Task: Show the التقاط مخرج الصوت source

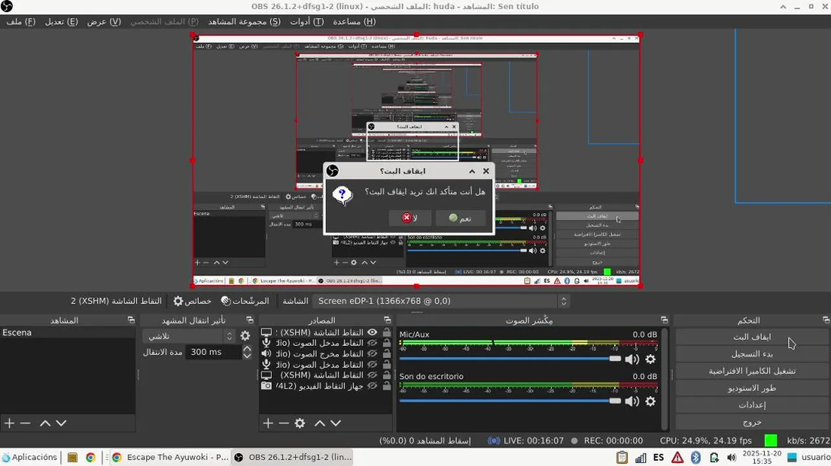Action: pos(372,353)
